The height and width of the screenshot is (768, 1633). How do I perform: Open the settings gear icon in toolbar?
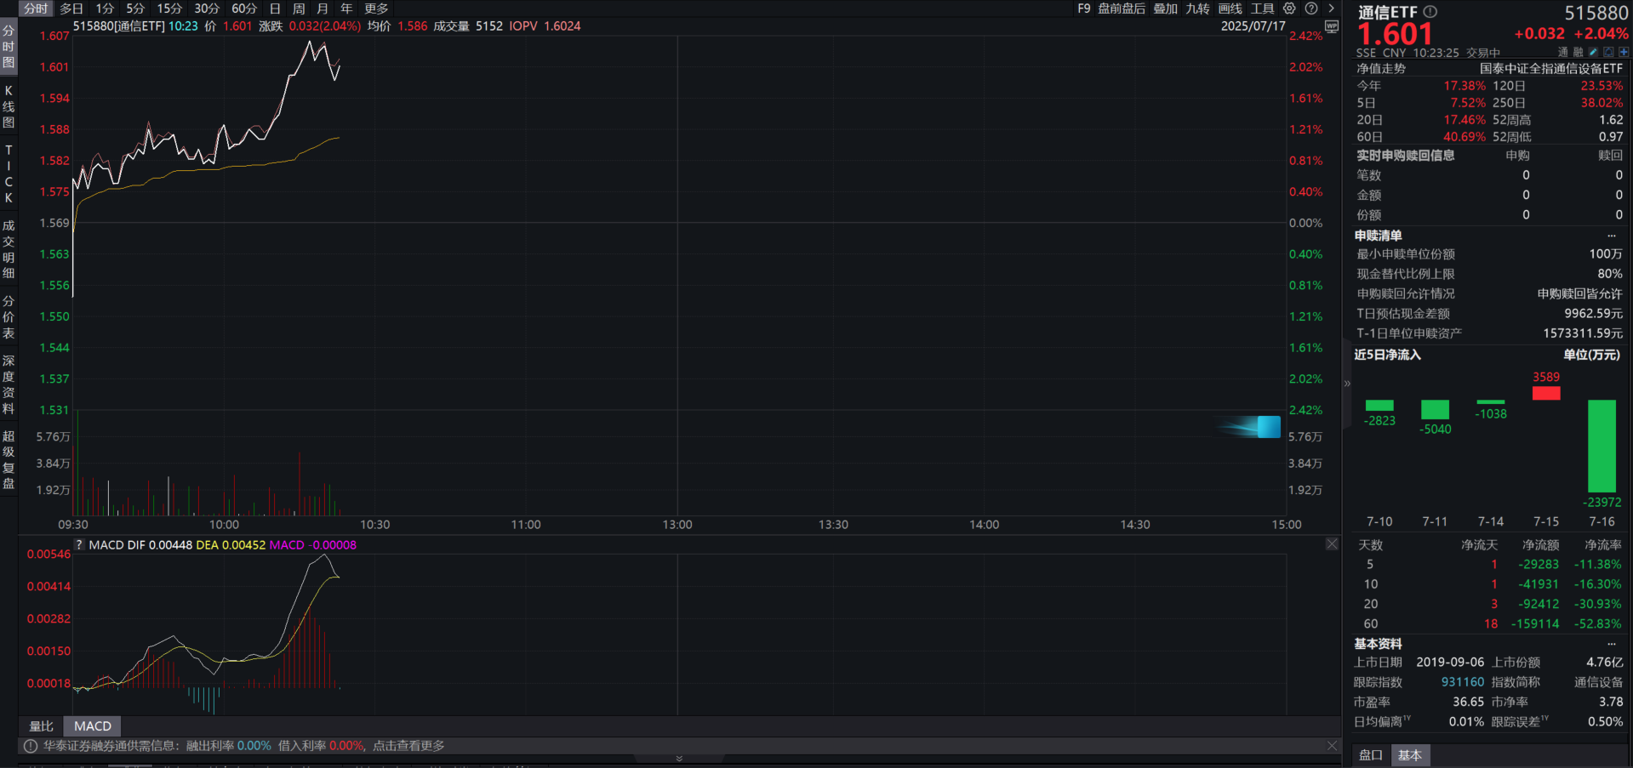pyautogui.click(x=1288, y=9)
